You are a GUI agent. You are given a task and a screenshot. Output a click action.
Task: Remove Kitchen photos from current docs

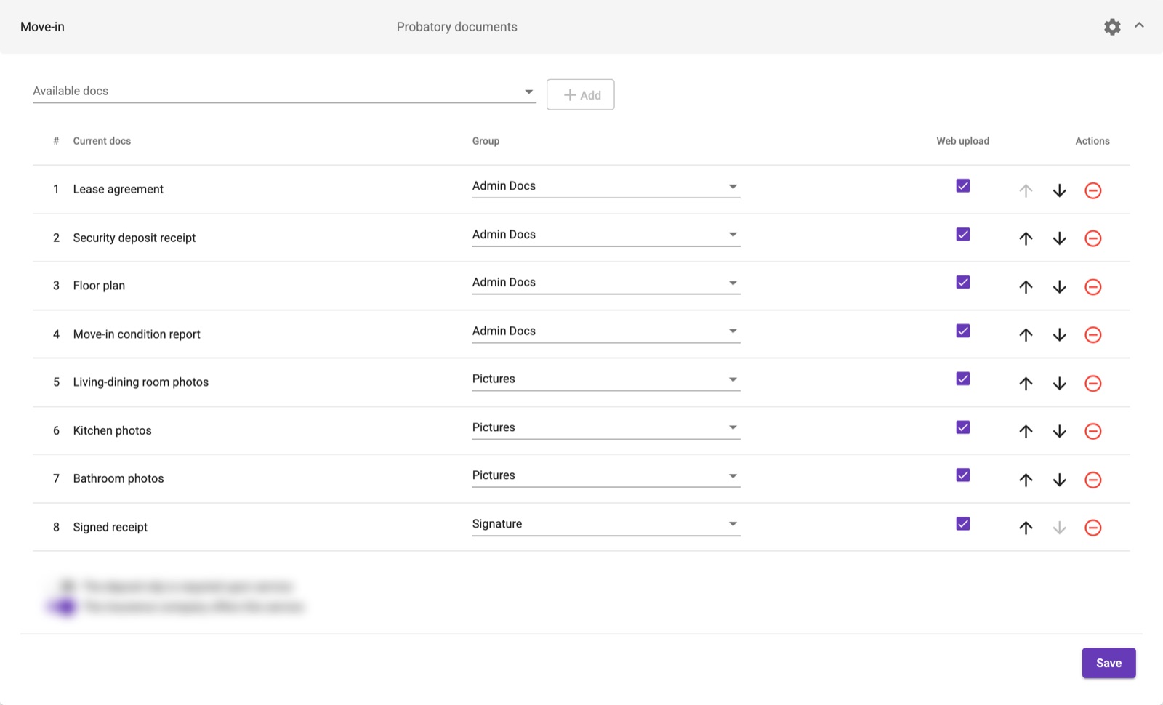(x=1092, y=432)
